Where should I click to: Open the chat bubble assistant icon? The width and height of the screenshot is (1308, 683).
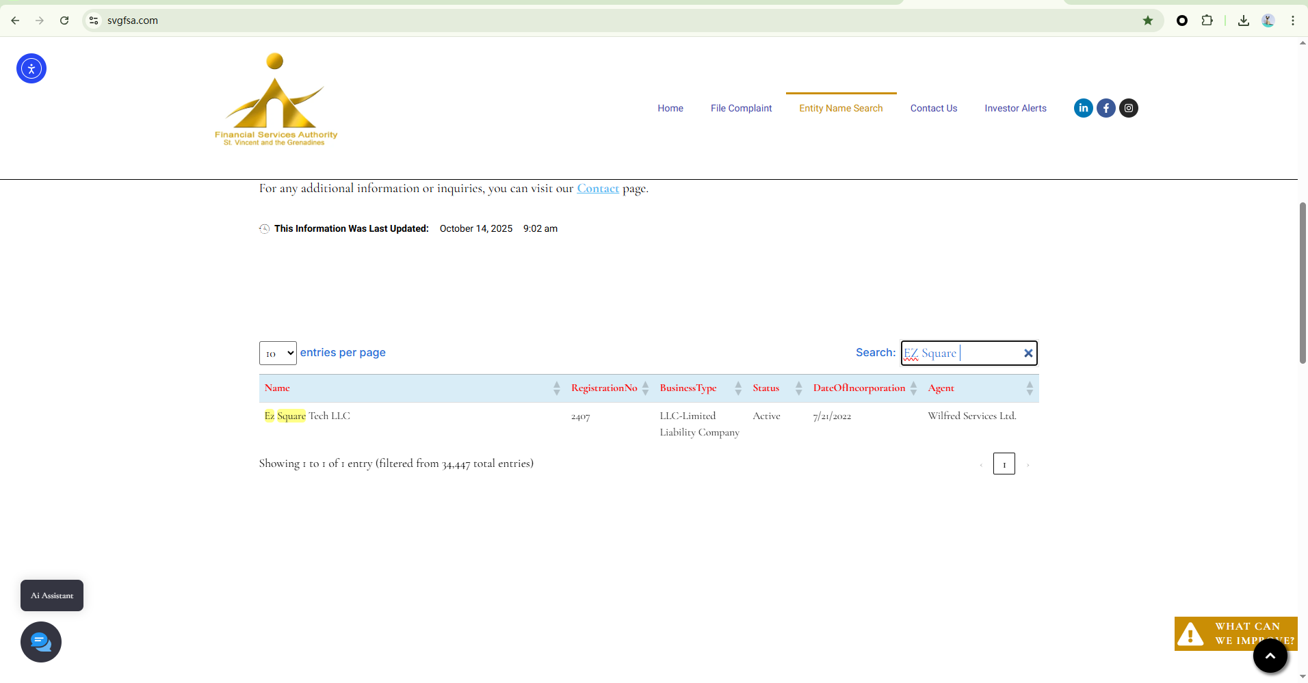tap(41, 642)
